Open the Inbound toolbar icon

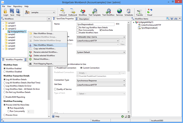tap(63, 11)
